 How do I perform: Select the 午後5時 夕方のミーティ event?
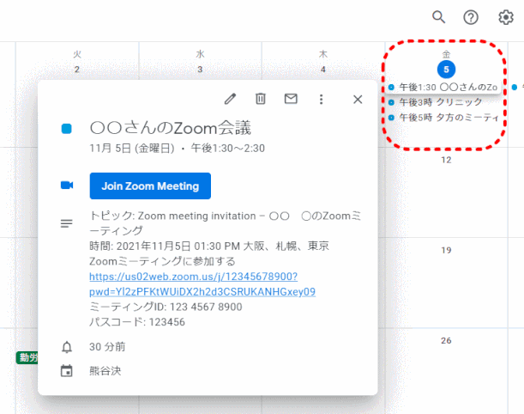click(443, 118)
